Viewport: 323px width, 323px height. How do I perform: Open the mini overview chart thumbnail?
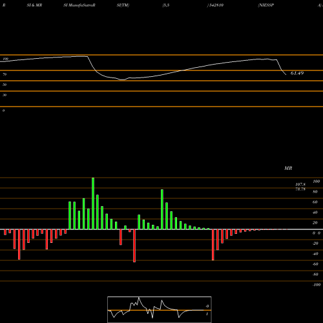click(160, 309)
